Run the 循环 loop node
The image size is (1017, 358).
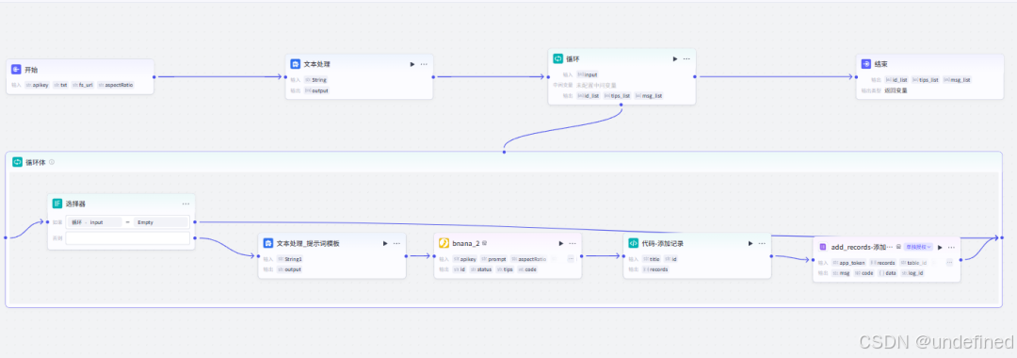tap(674, 58)
